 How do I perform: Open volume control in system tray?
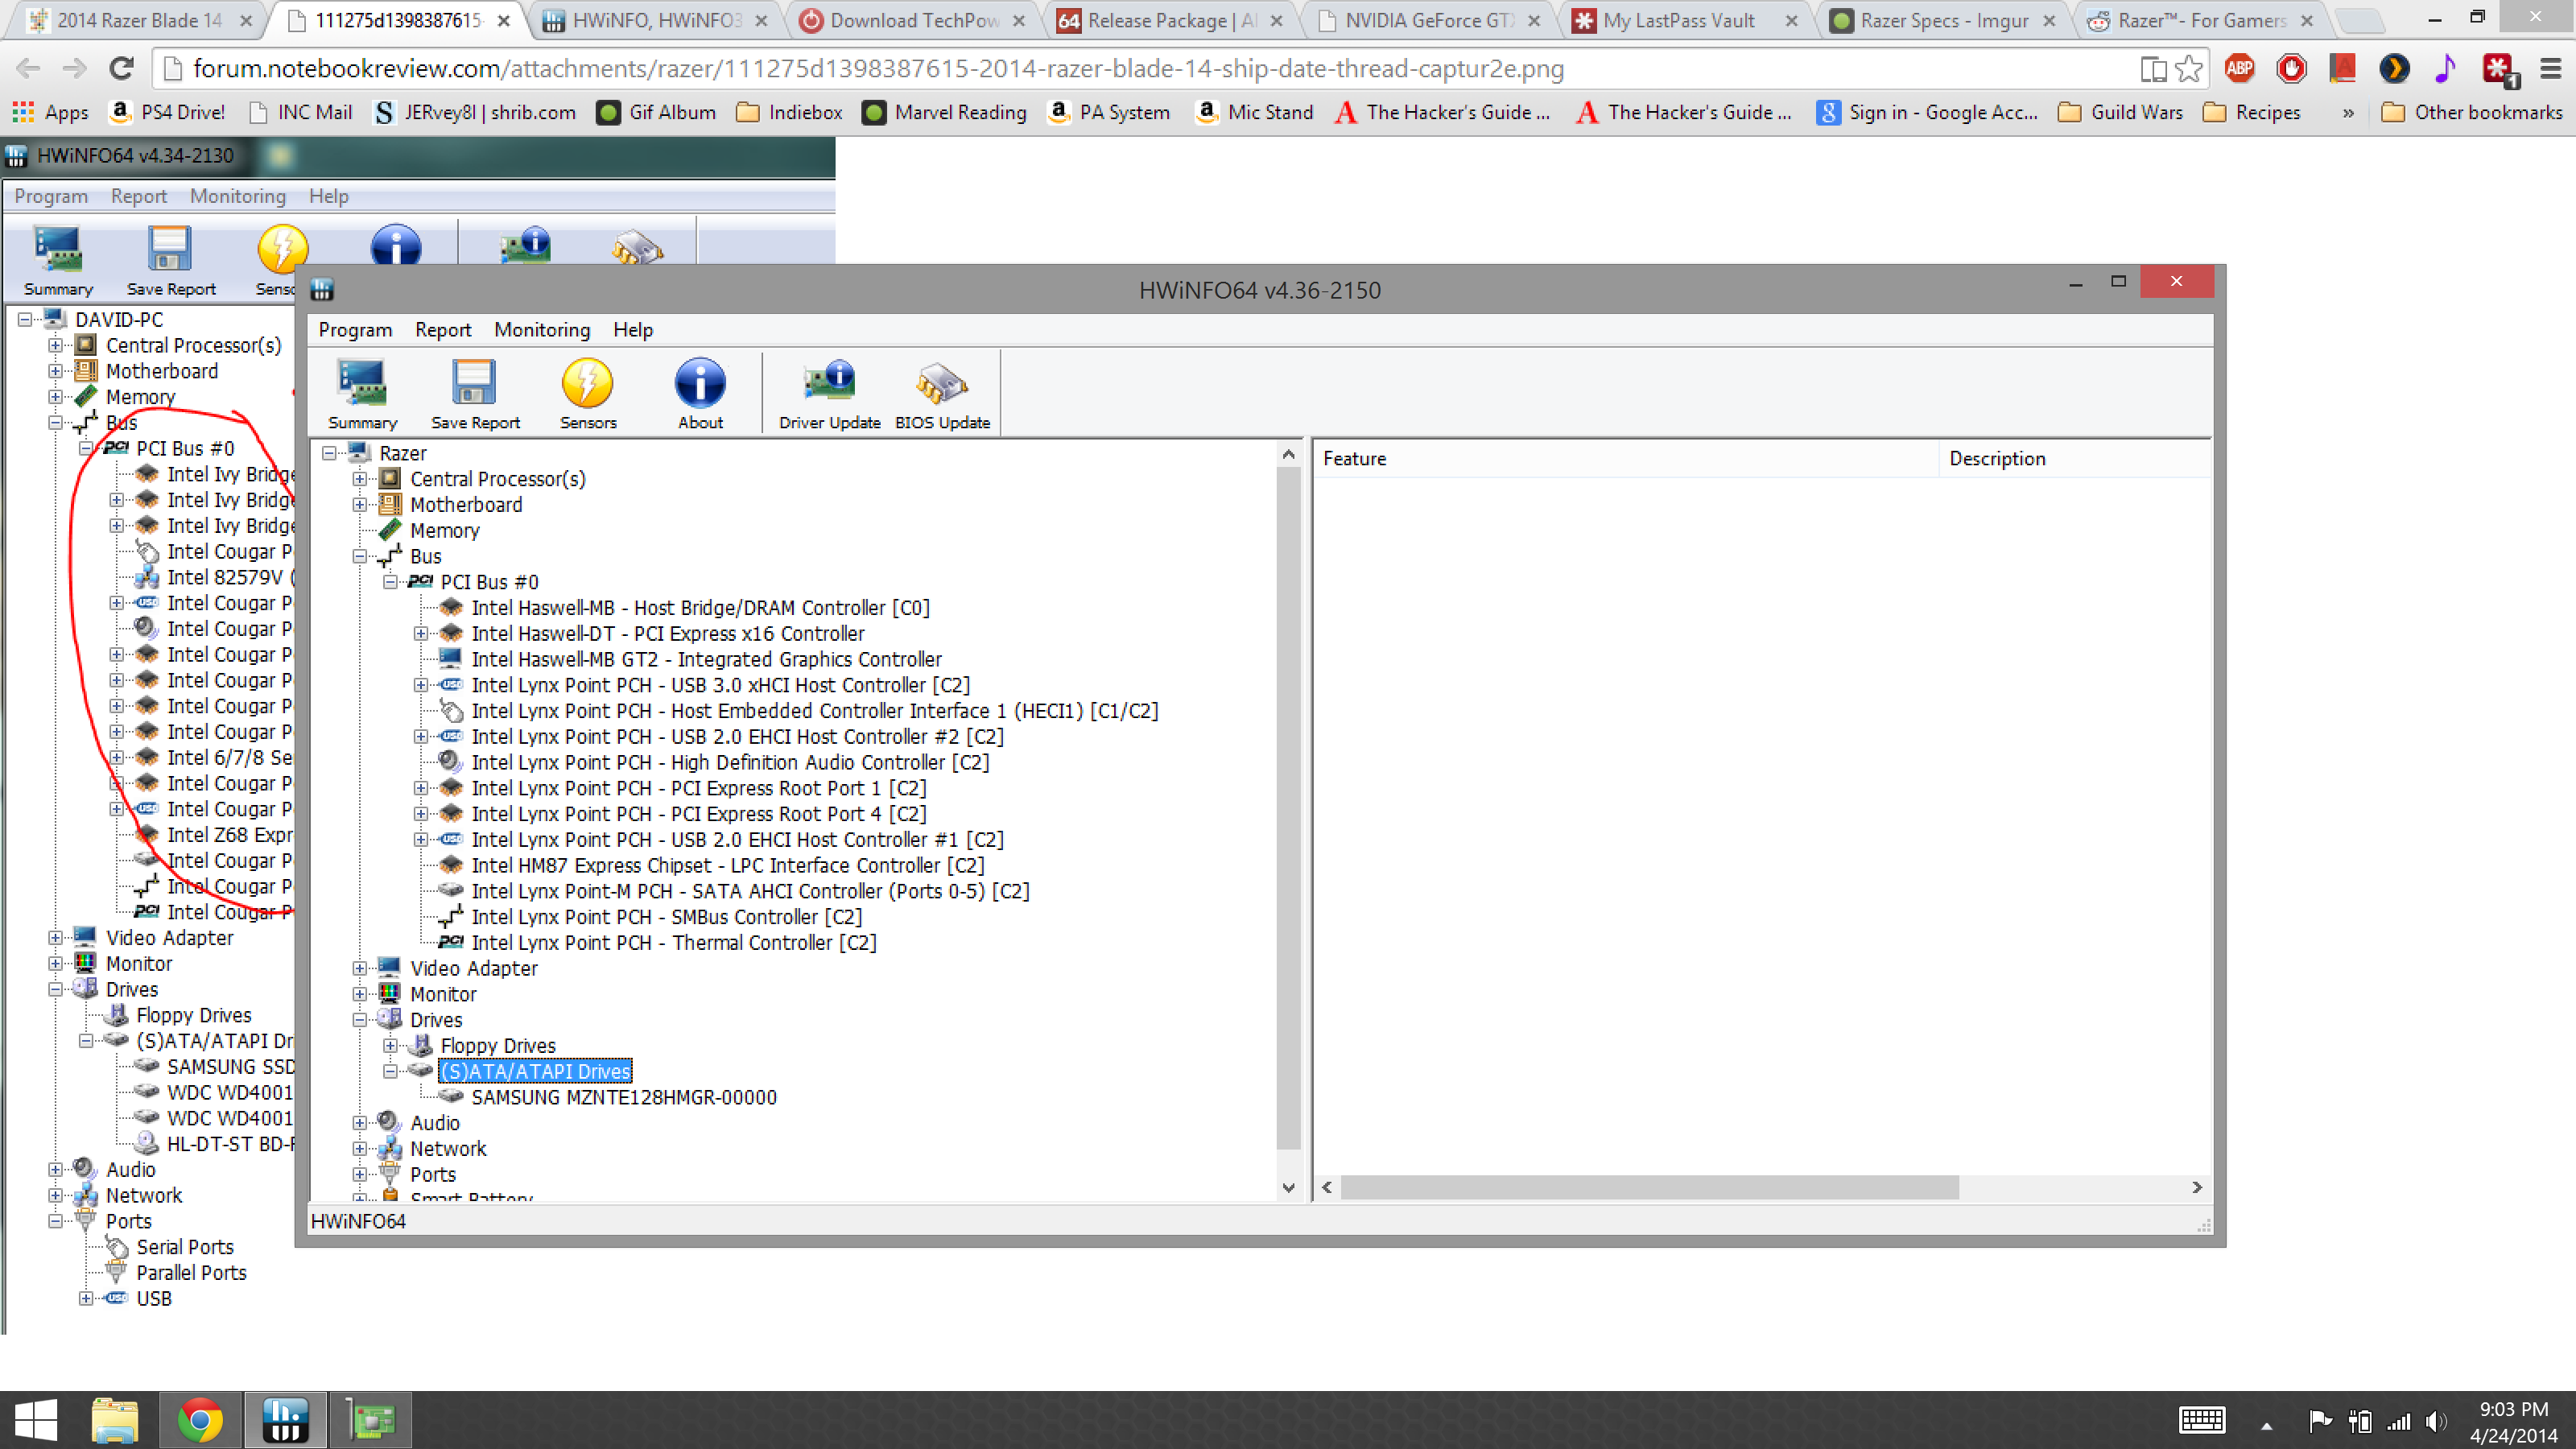(2436, 1421)
